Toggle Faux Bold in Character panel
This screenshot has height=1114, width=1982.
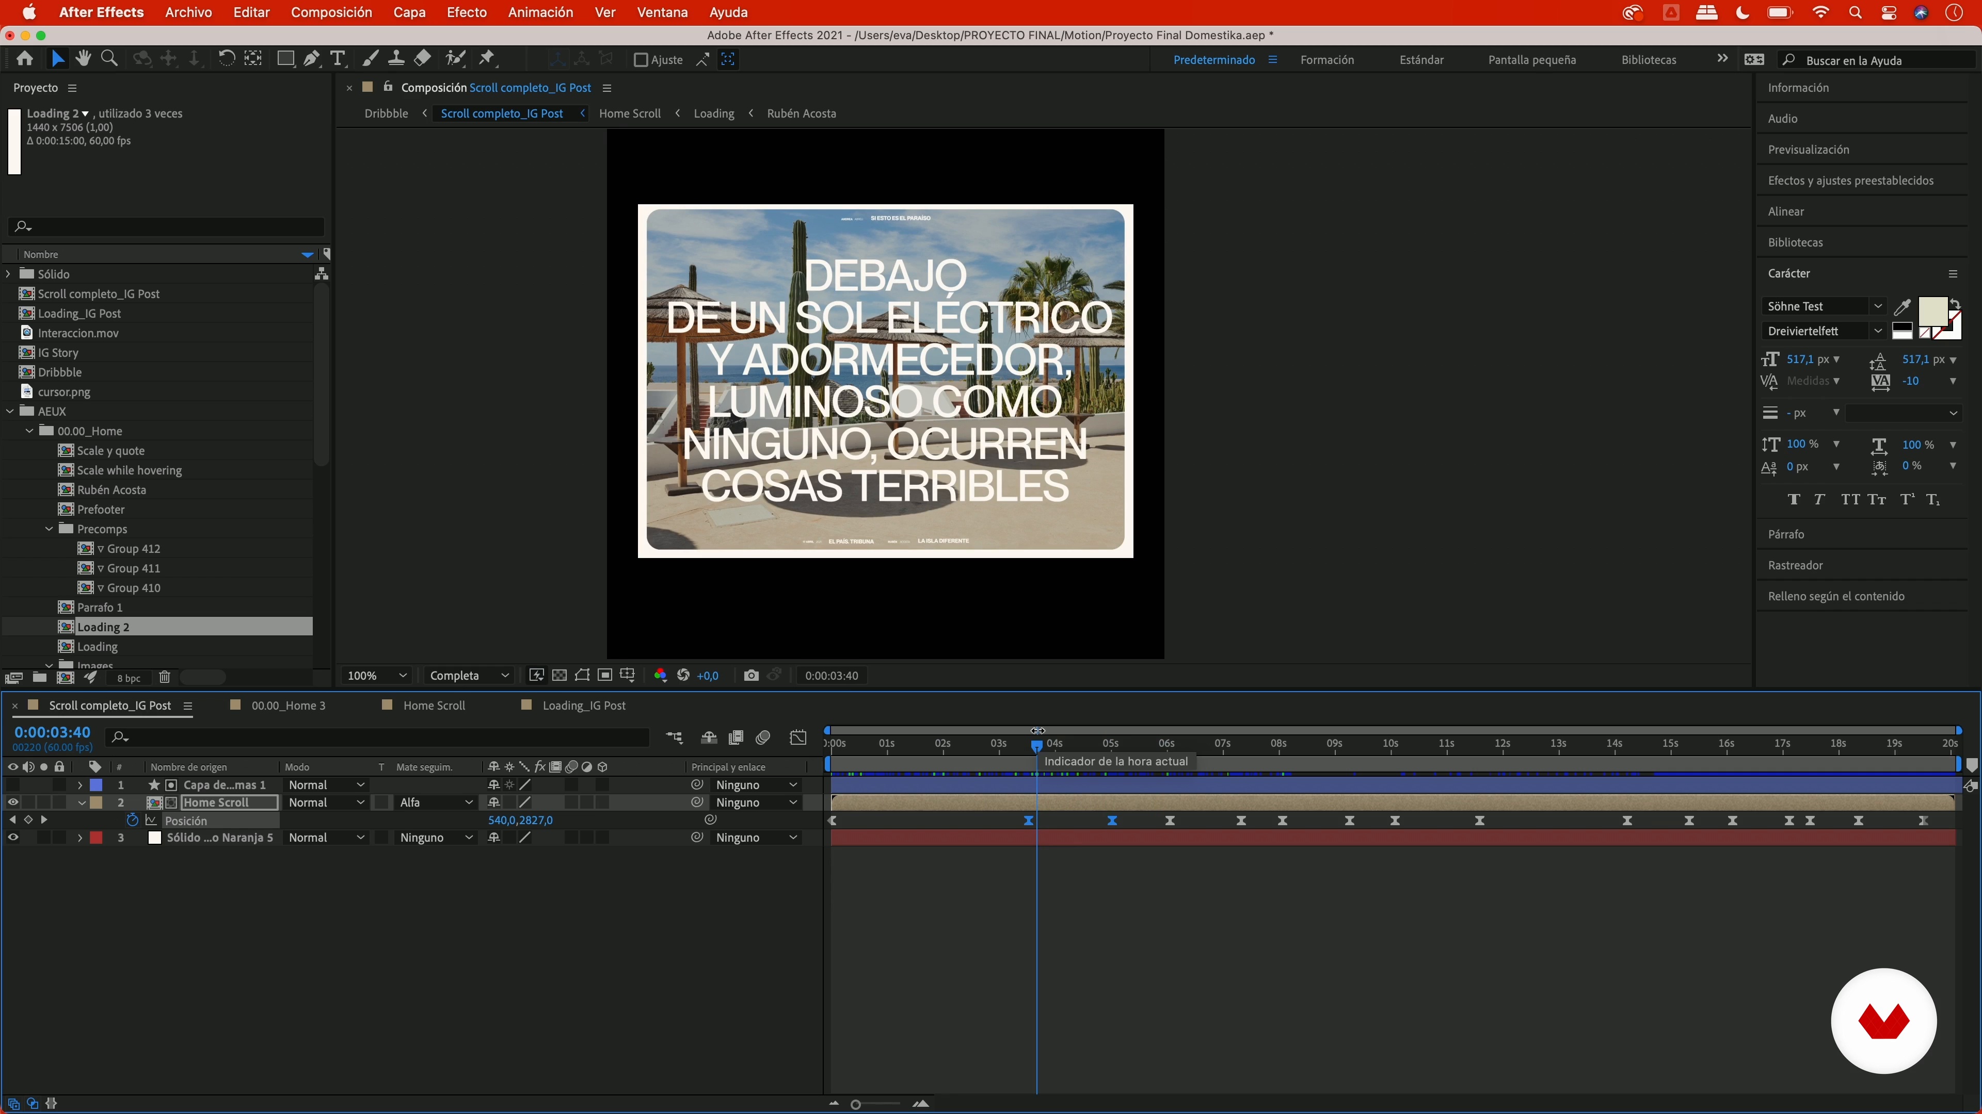click(1794, 500)
